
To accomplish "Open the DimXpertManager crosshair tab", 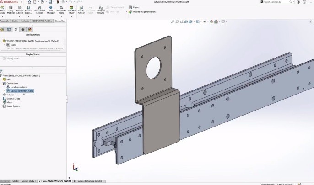I will click(x=23, y=30).
